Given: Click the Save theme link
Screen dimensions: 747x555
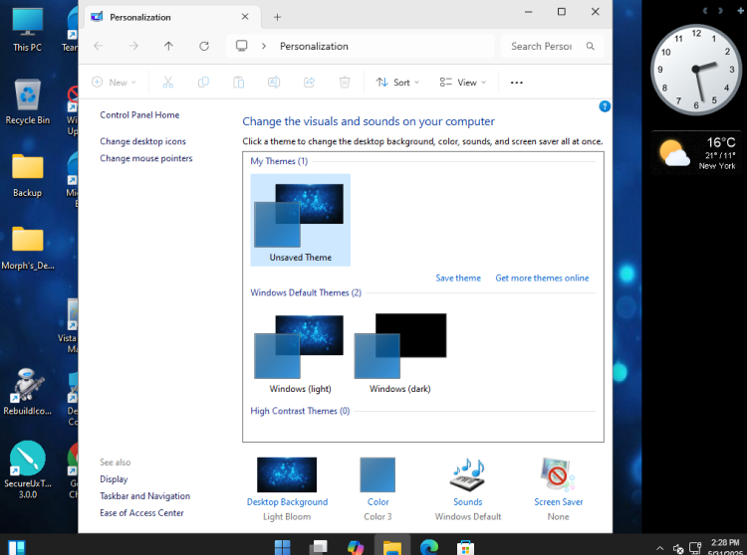Looking at the screenshot, I should [458, 277].
